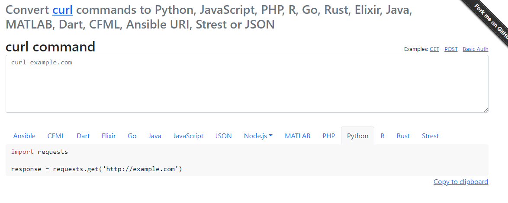This screenshot has width=508, height=203.
Task: Switch to the JavaScript tab
Action: pos(188,136)
